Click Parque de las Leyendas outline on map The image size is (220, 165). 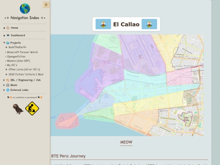[x=186, y=119]
